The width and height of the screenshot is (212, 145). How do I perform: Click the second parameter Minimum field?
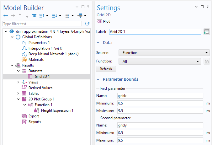pyautogui.click(x=160, y=133)
